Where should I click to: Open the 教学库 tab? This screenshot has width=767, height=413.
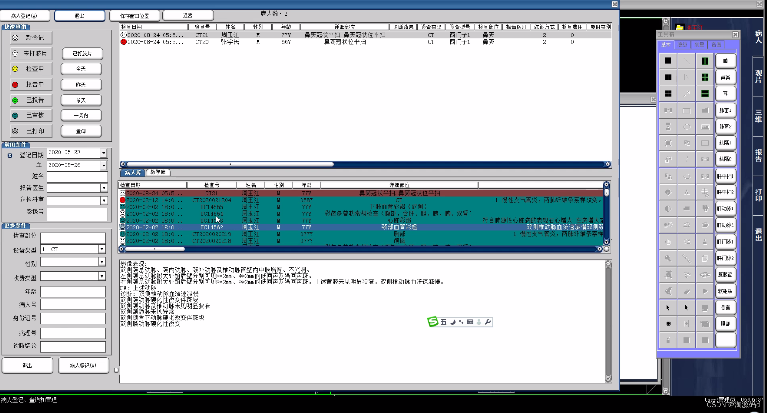(158, 173)
